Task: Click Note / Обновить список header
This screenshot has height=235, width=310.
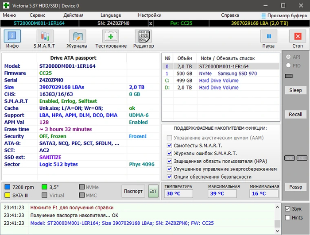Action: coord(228,58)
